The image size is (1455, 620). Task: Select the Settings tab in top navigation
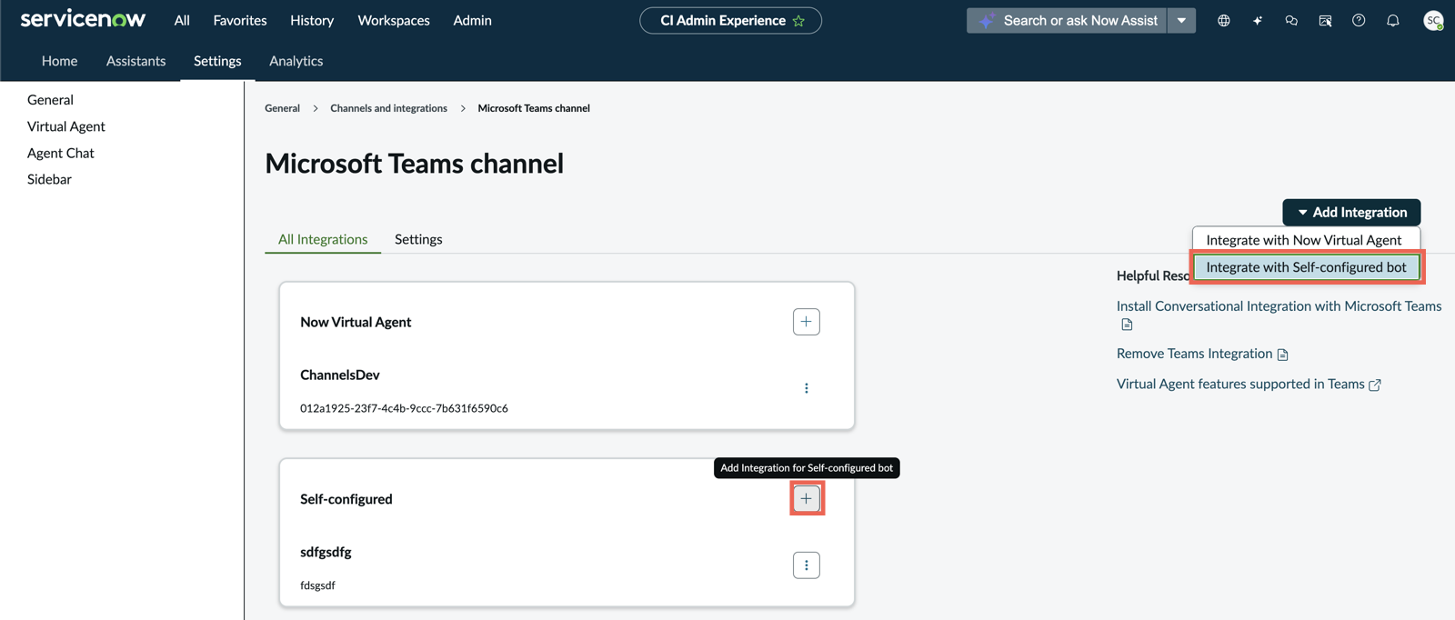click(x=217, y=61)
